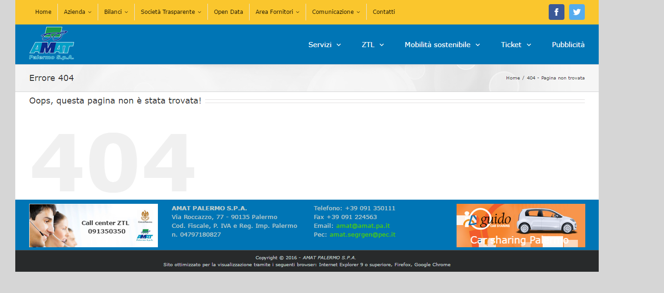This screenshot has height=293, width=664.
Task: Expand the Azienda dropdown menu
Action: click(77, 12)
